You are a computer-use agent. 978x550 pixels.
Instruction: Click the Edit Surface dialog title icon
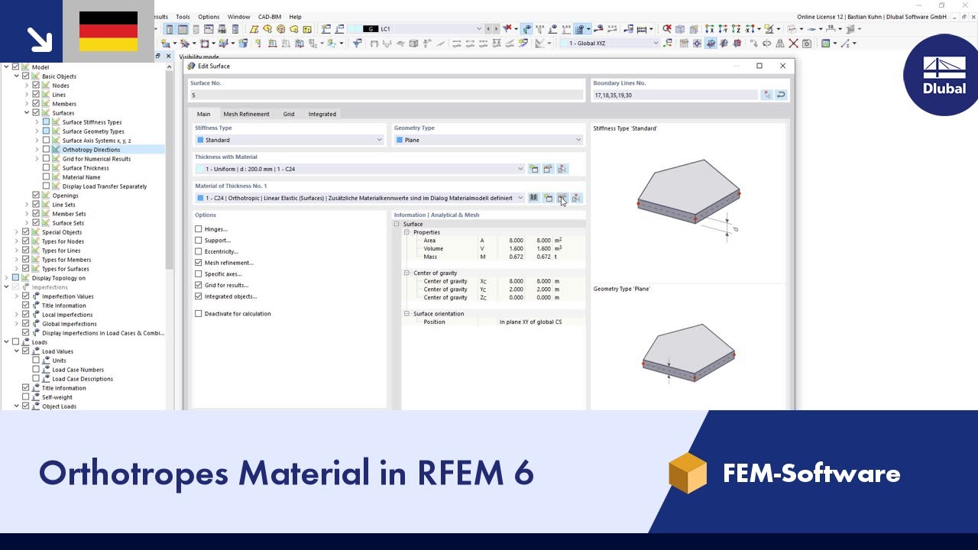point(191,66)
